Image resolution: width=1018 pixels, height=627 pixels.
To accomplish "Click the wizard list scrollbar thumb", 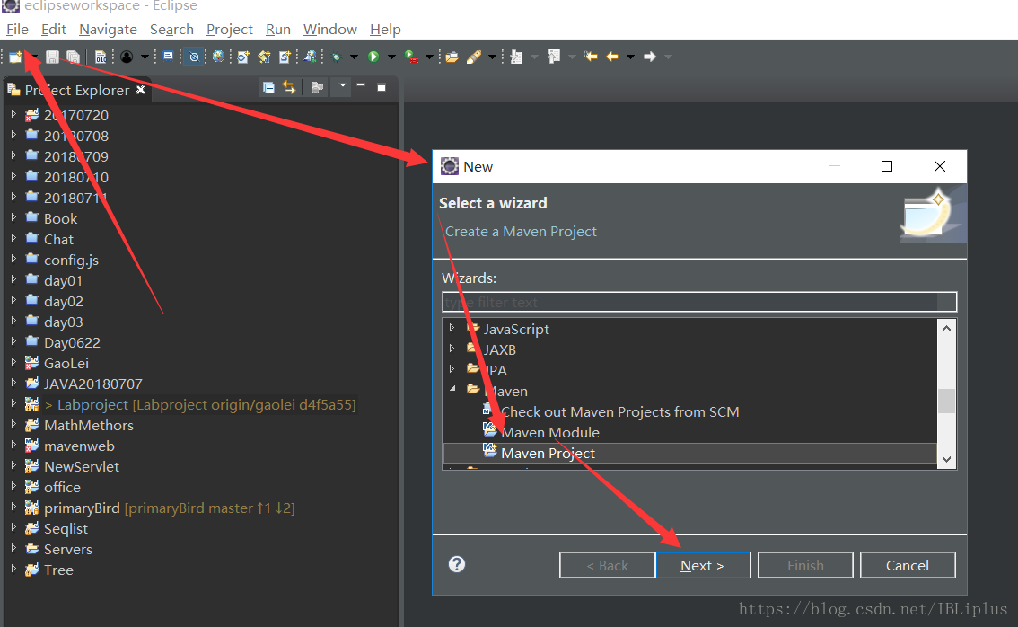I will coord(946,401).
